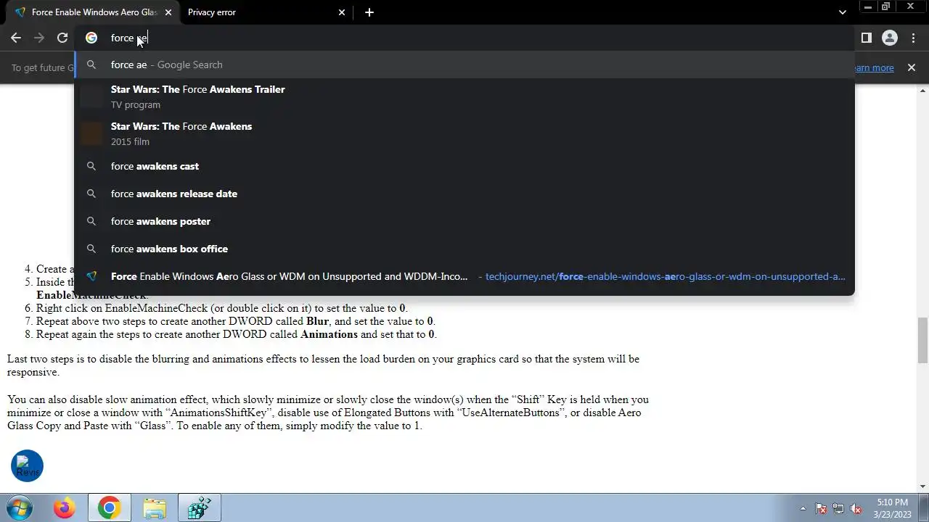Dismiss the infobar with its X button
The height and width of the screenshot is (522, 929).
coord(912,67)
